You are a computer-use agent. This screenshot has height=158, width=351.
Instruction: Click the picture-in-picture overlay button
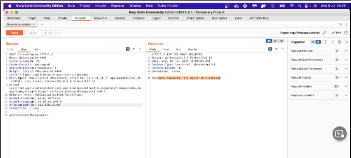pos(340,133)
